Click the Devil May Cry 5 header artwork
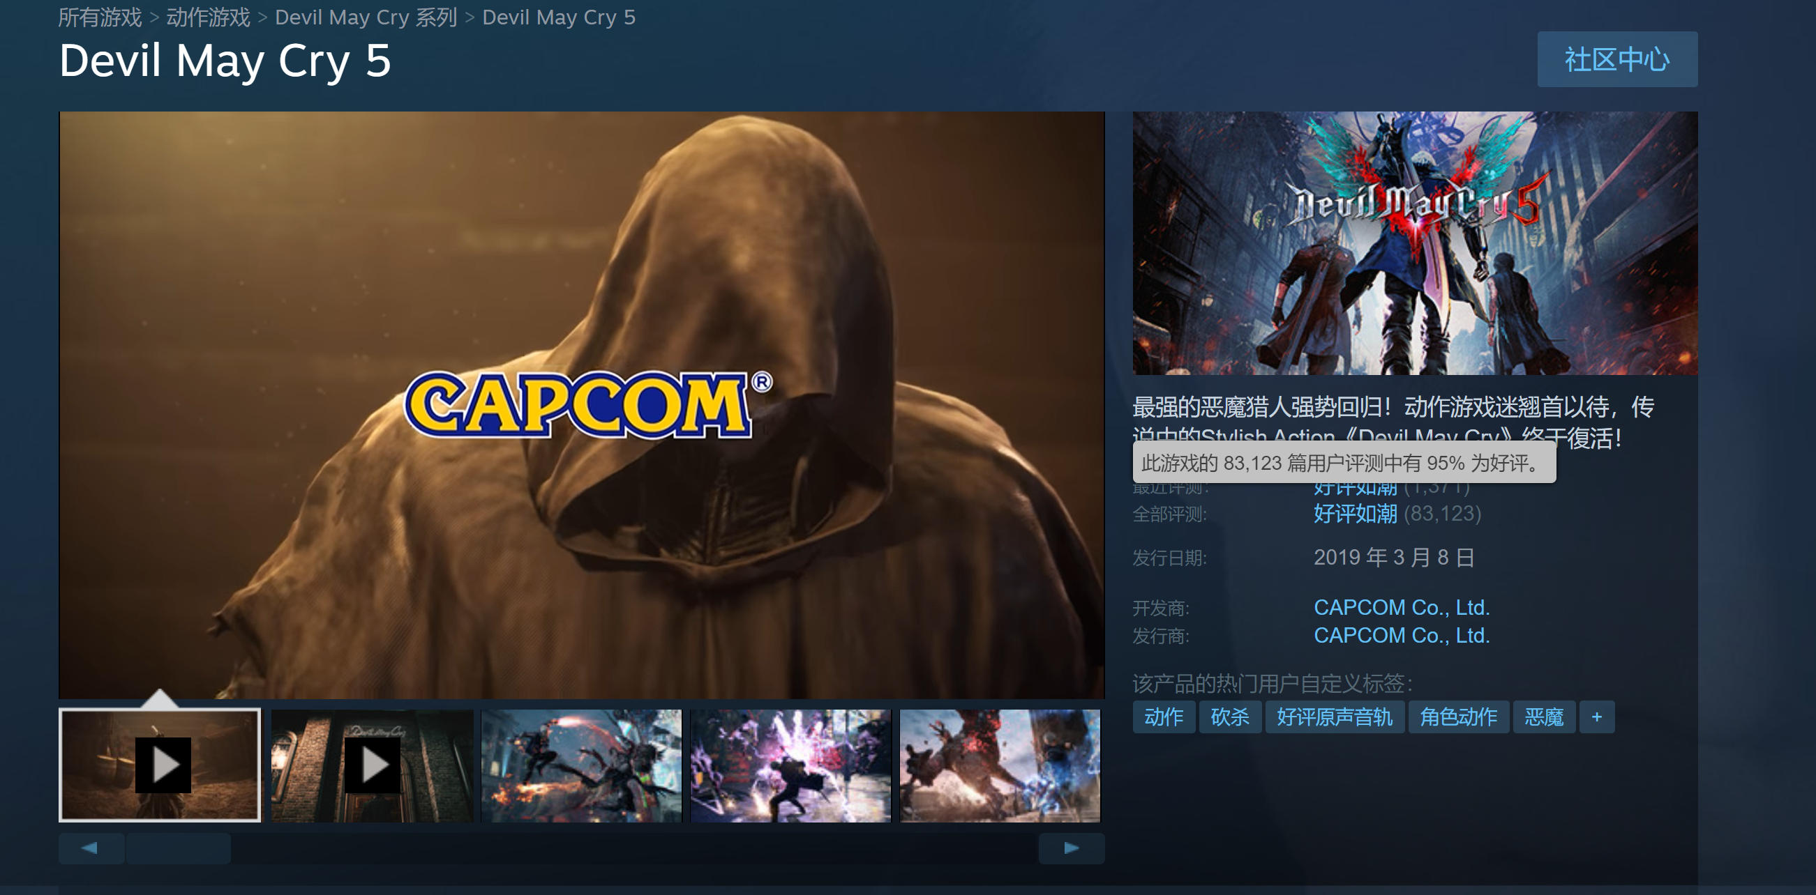This screenshot has width=1816, height=895. click(1415, 243)
